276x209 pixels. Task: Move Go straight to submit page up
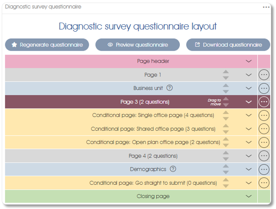[x=226, y=180]
